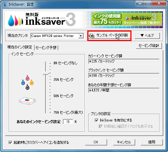The width and height of the screenshot is (168, 152).
Task: Click the printer icon on sample print button
Action: click(92, 35)
